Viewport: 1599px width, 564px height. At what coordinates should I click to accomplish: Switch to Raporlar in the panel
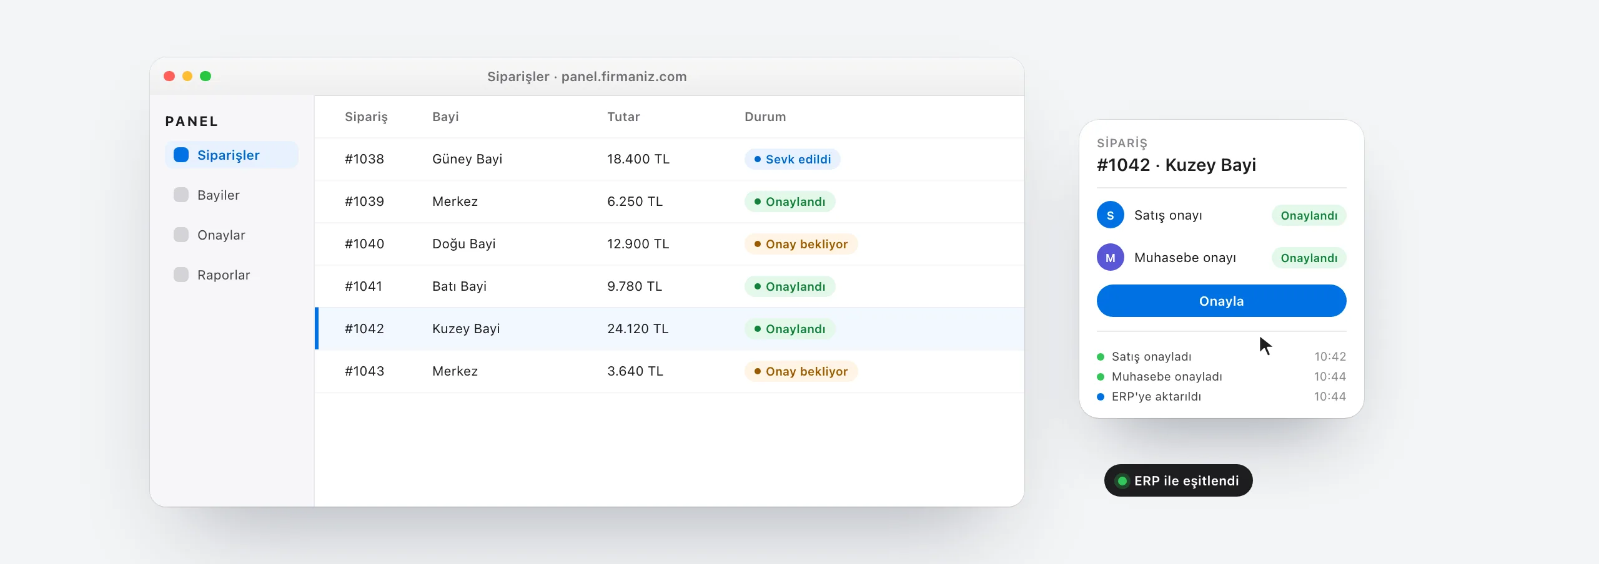coord(232,275)
